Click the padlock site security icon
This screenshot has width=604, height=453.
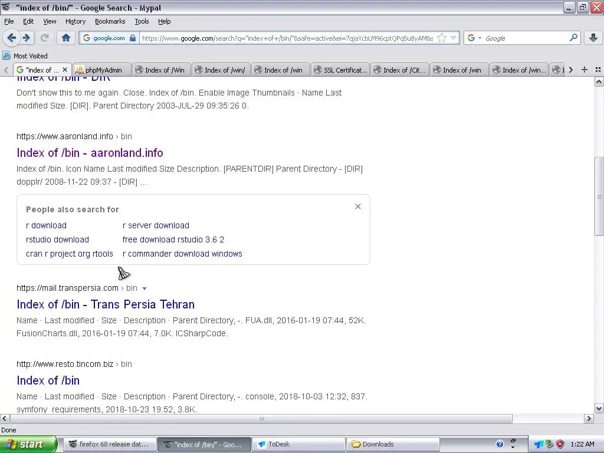click(133, 38)
